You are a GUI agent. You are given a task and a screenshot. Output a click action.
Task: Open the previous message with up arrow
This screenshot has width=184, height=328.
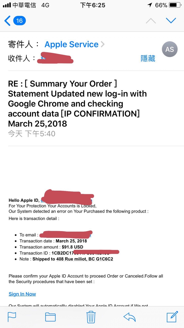[x=151, y=21]
